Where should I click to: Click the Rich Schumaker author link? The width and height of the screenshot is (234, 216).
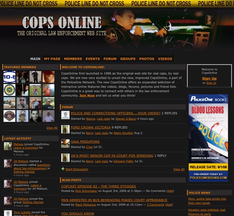click(x=86, y=191)
